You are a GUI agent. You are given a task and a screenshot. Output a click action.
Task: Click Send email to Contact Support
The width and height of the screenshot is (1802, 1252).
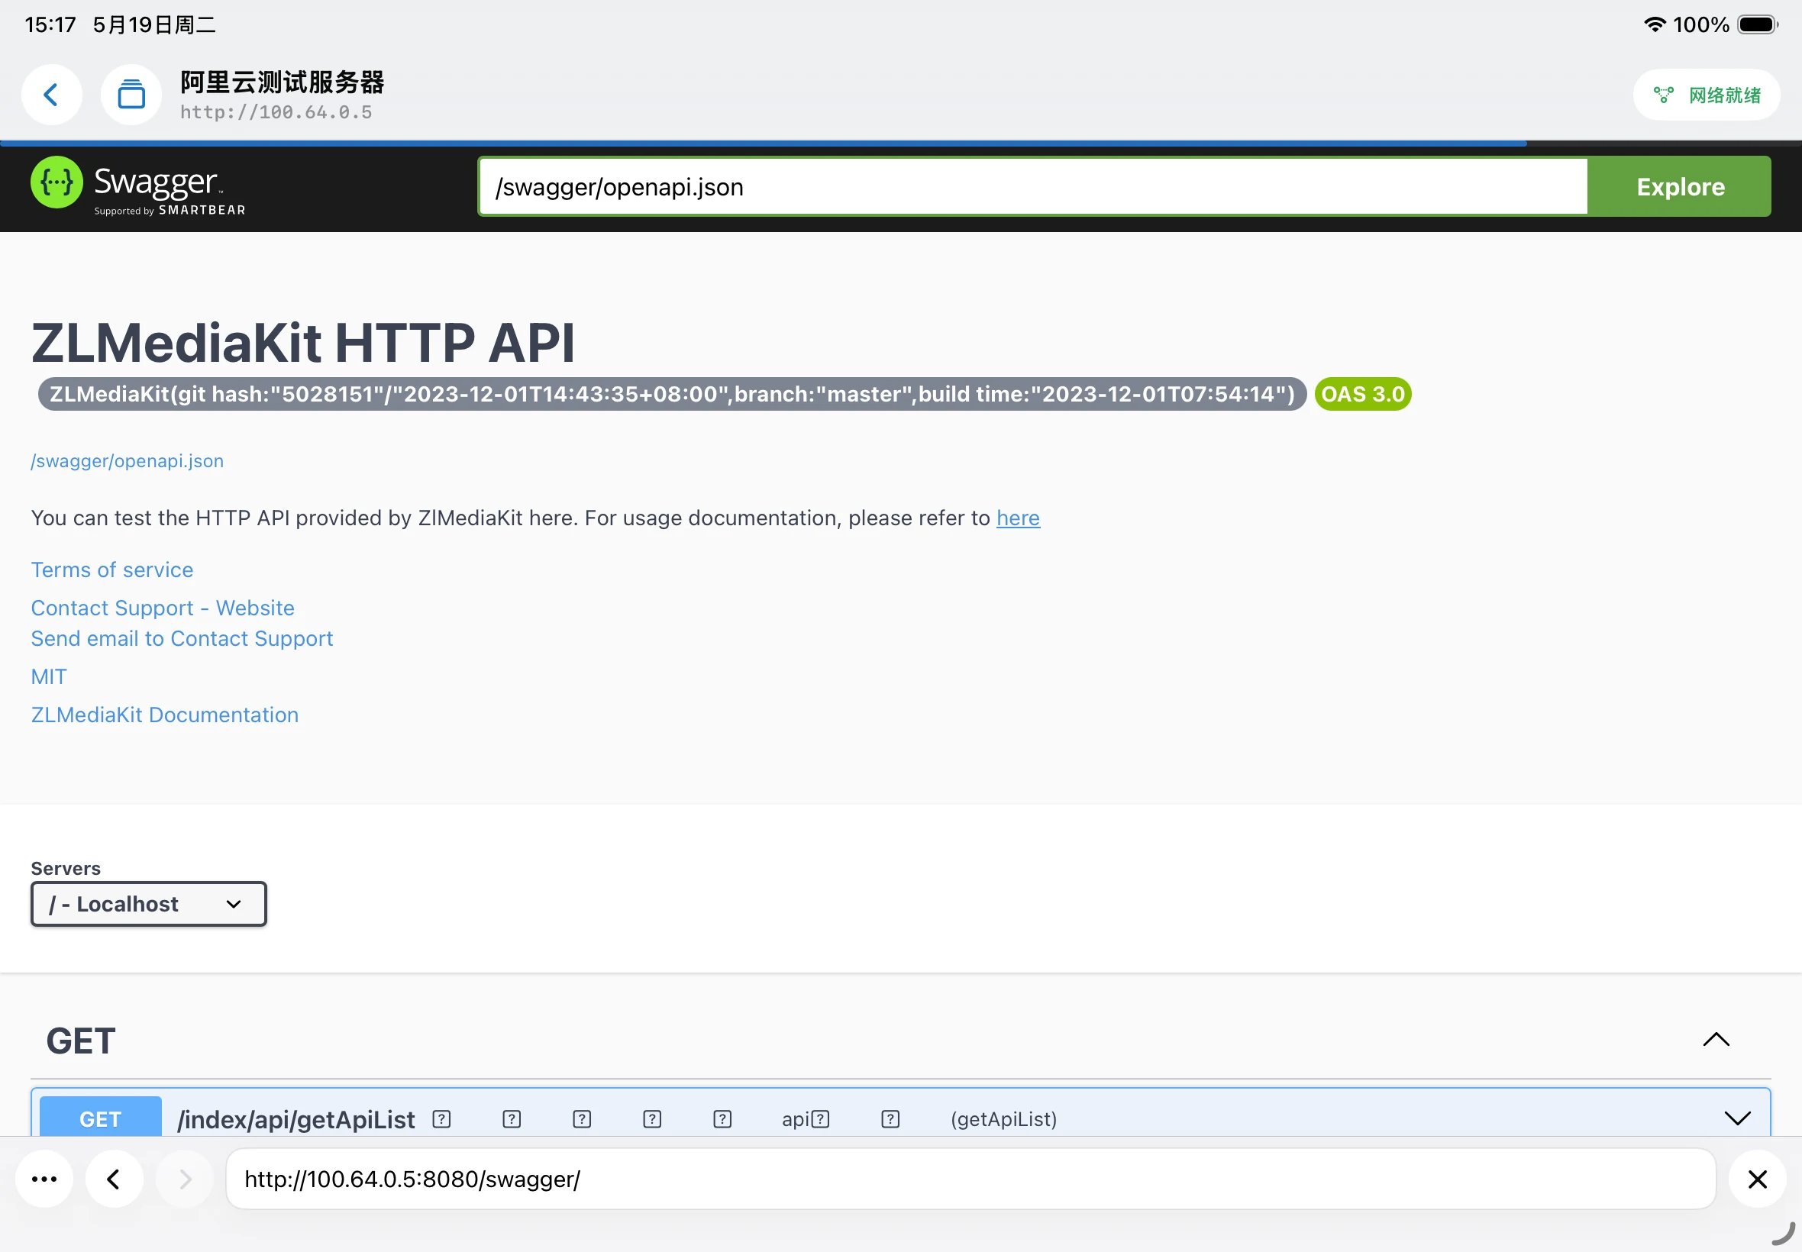[182, 638]
